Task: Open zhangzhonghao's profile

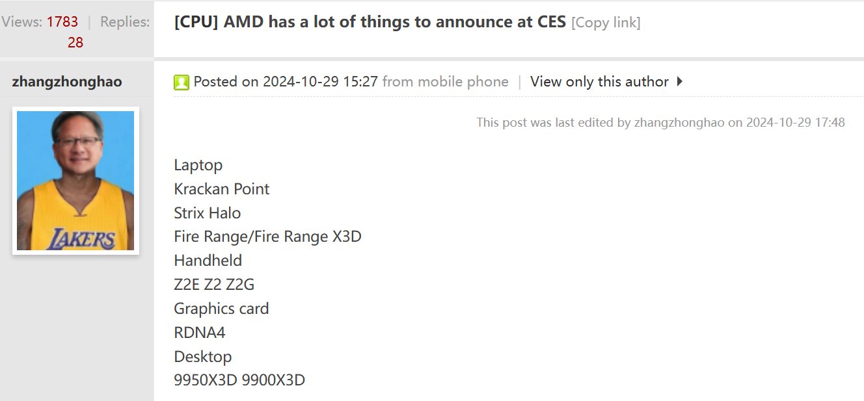Action: pos(67,81)
